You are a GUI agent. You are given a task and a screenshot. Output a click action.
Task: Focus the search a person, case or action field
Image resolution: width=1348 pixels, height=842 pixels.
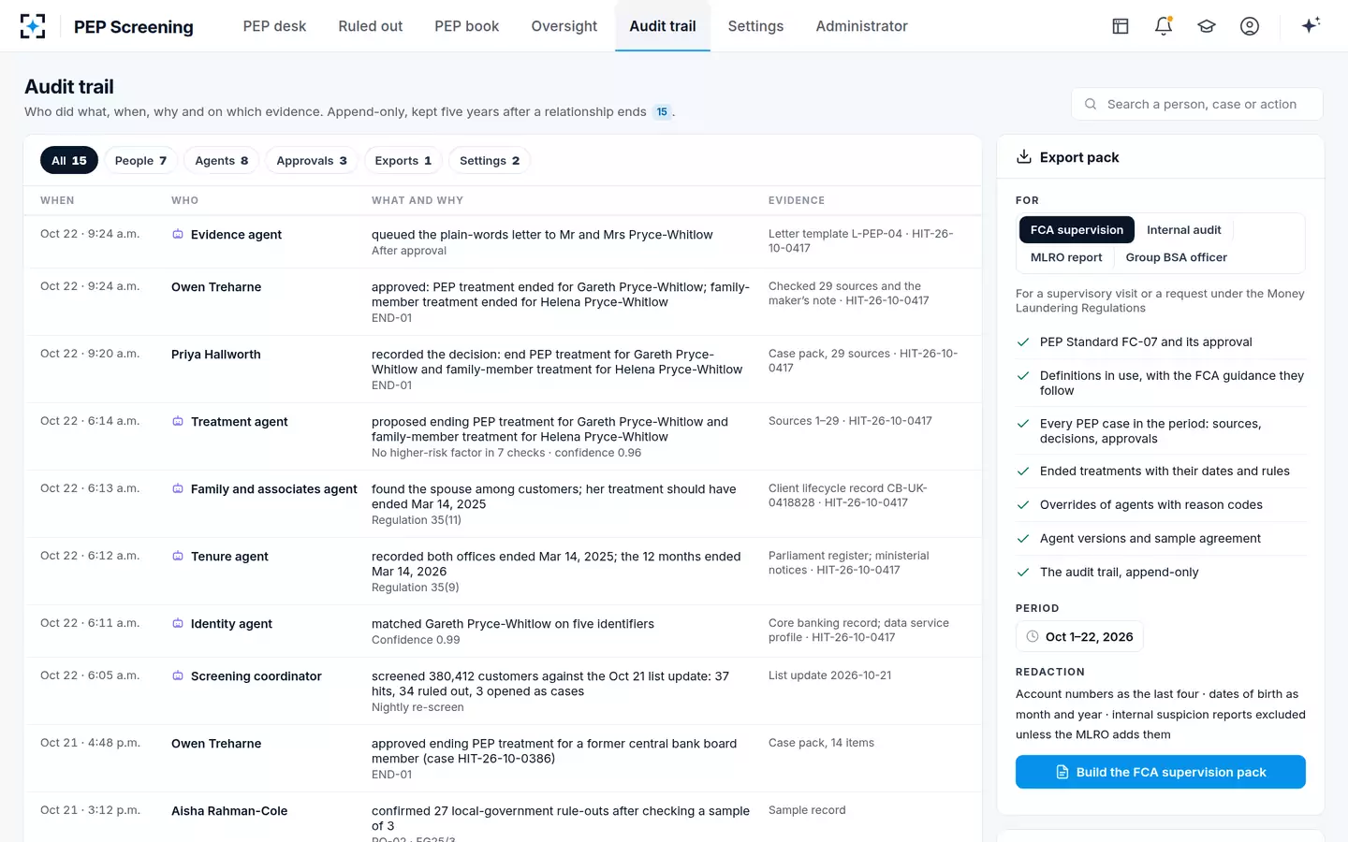[1197, 105]
